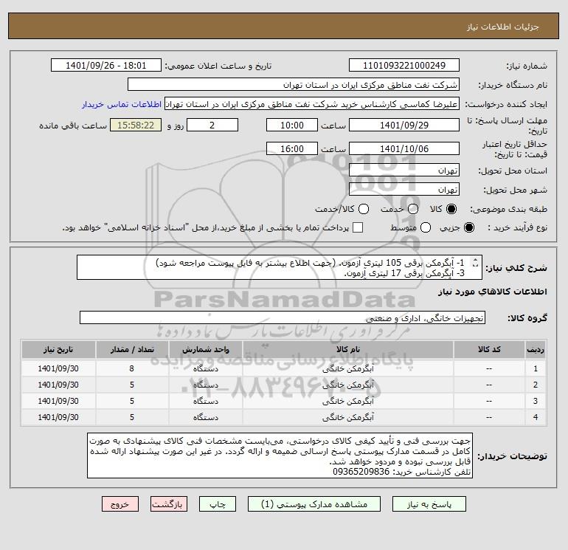Click the تعداد / مقدار column header

(x=132, y=349)
